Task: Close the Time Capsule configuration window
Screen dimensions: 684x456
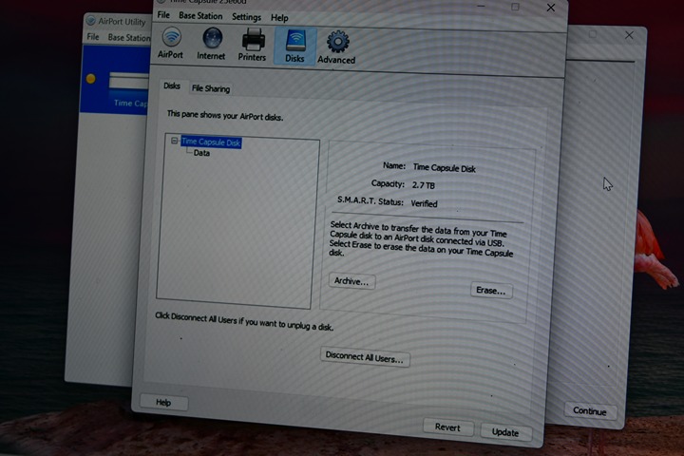Action: pyautogui.click(x=551, y=8)
